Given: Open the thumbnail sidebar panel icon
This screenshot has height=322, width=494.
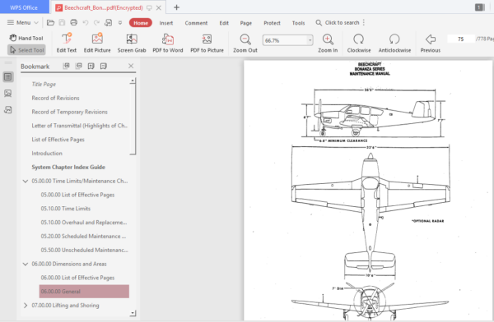Looking at the screenshot, I should (x=8, y=93).
